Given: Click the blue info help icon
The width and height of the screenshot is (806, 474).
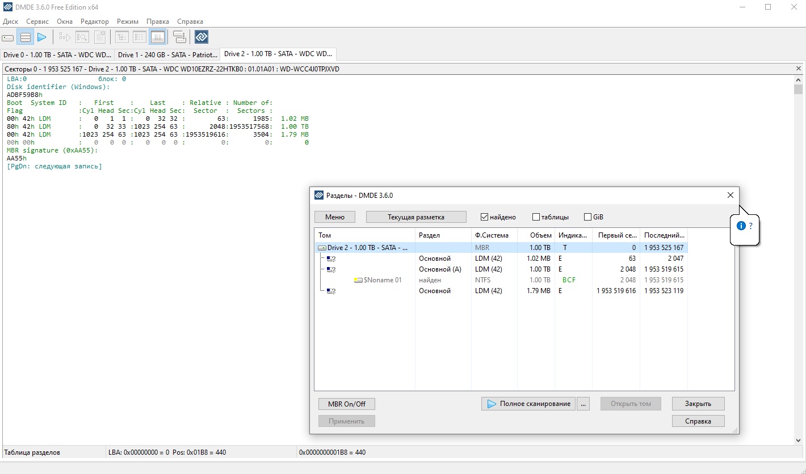Looking at the screenshot, I should [741, 226].
